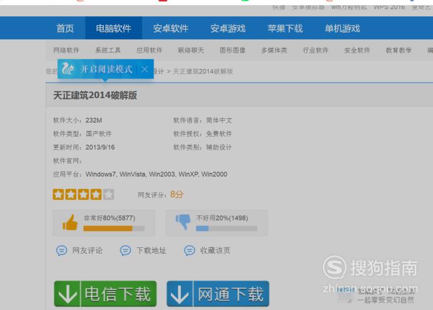This screenshot has height=310, width=433.
Task: Go to the 安卓游戏 navigation tab
Action: tap(228, 28)
